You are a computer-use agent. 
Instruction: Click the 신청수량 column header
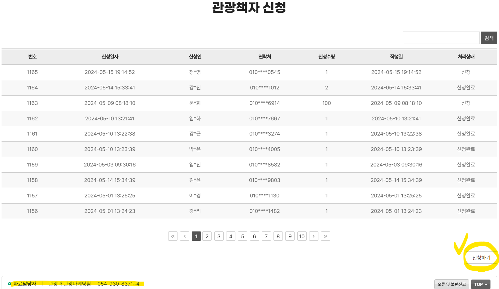pos(327,57)
